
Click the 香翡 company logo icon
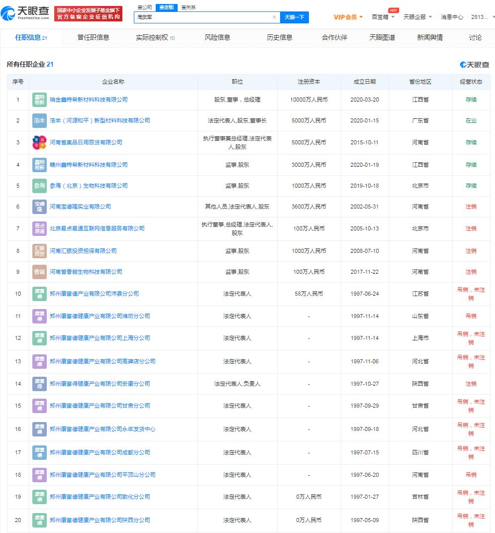(x=39, y=272)
